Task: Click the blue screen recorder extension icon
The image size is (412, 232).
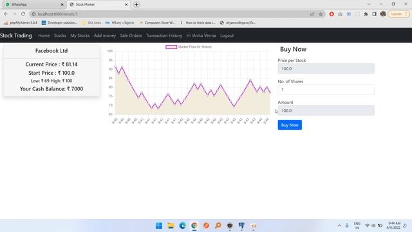Action: 349,14
